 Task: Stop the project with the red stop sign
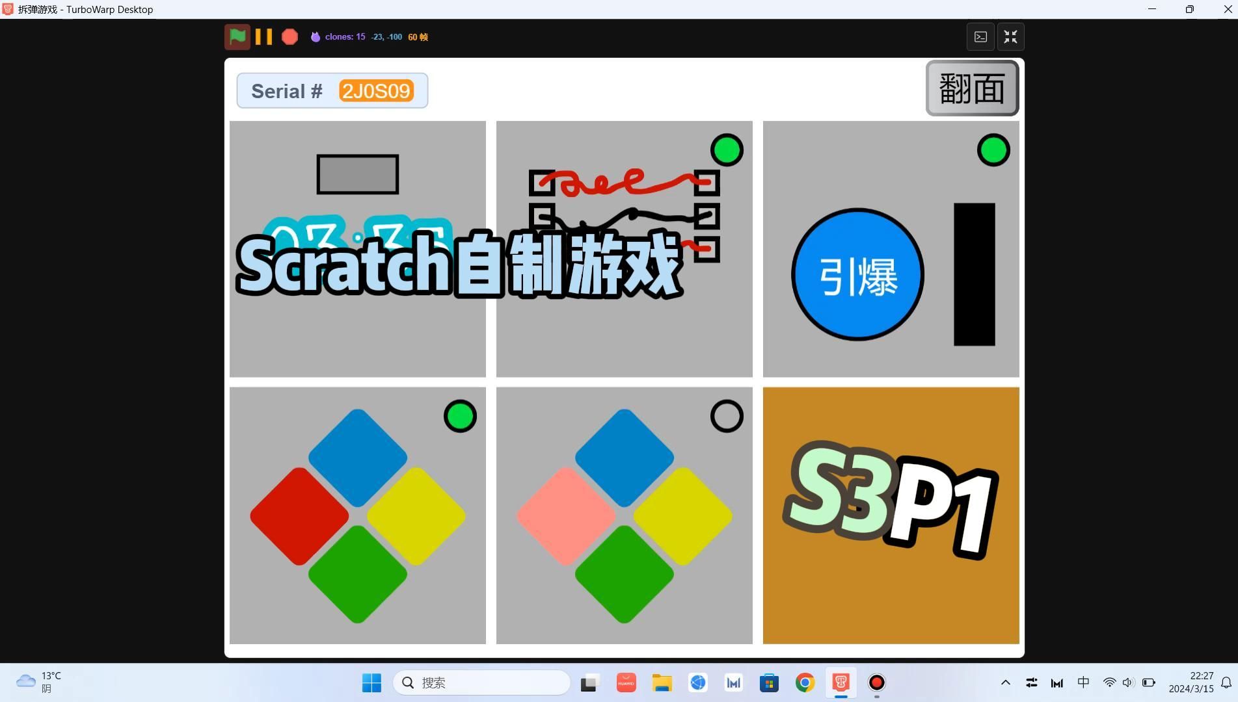(x=289, y=36)
